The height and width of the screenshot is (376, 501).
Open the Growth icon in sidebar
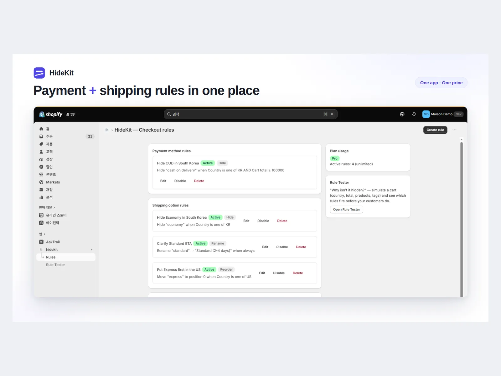[x=41, y=159]
